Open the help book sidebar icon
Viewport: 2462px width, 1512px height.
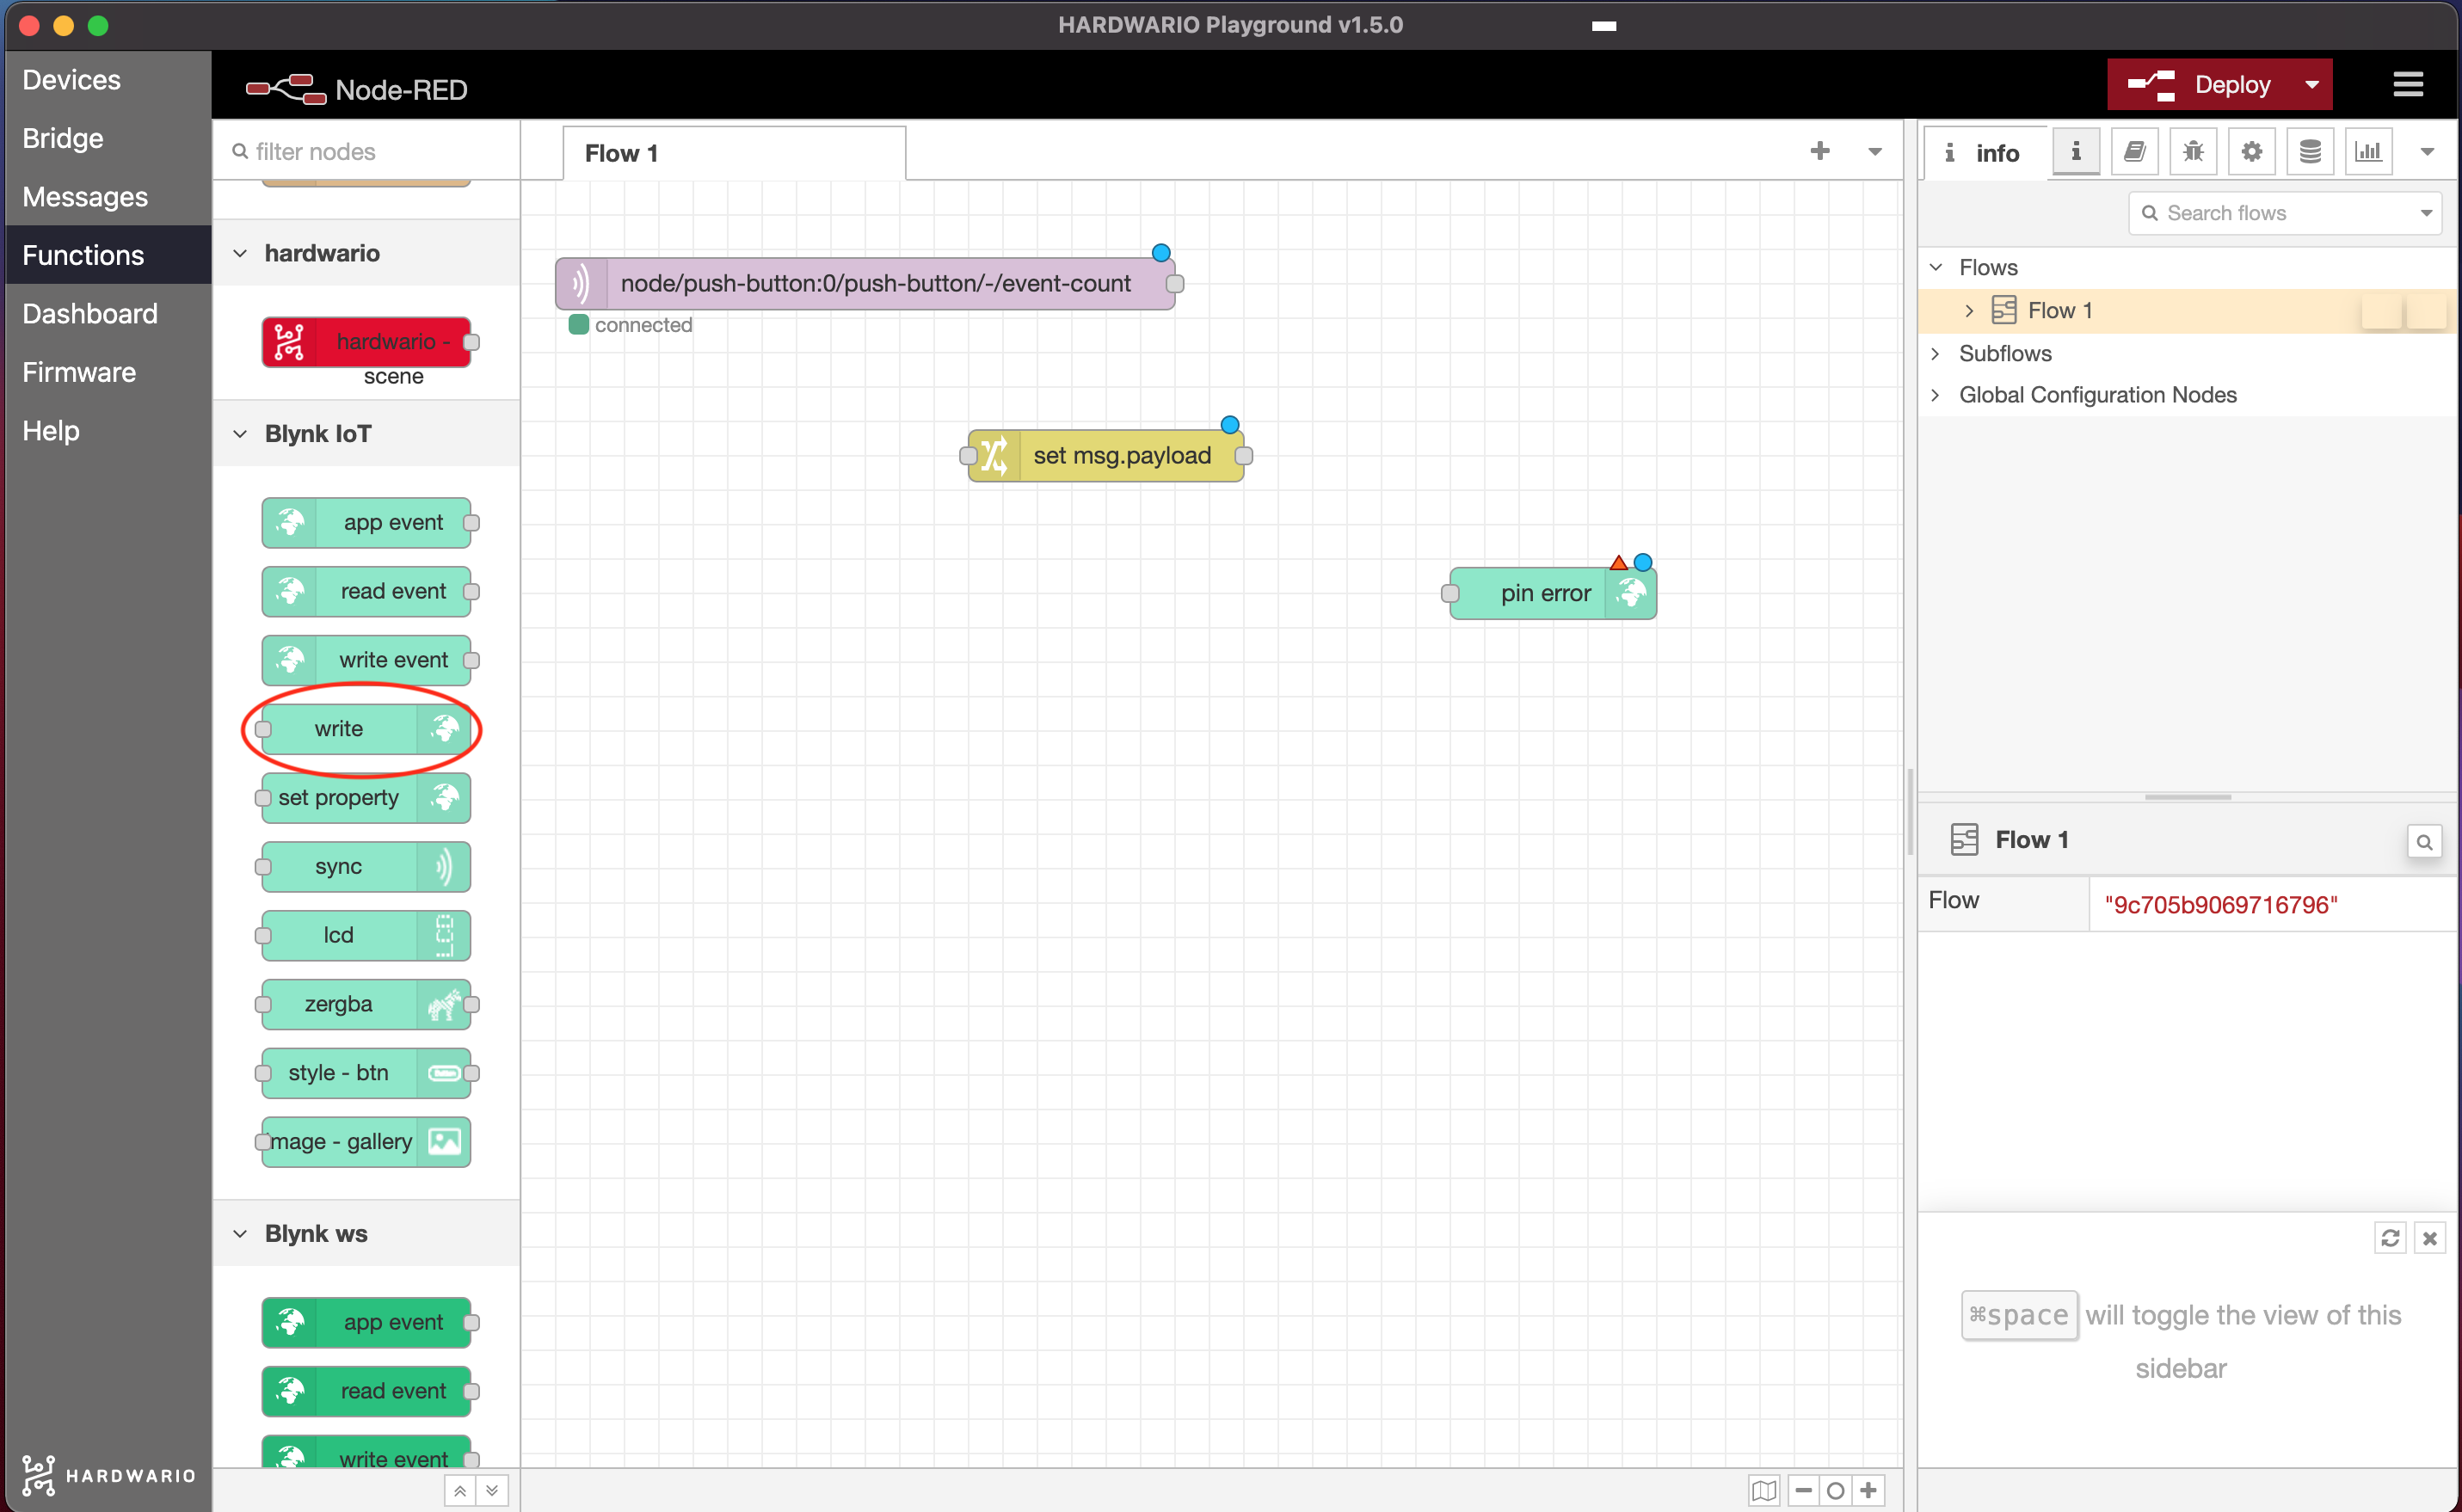coord(2134,152)
